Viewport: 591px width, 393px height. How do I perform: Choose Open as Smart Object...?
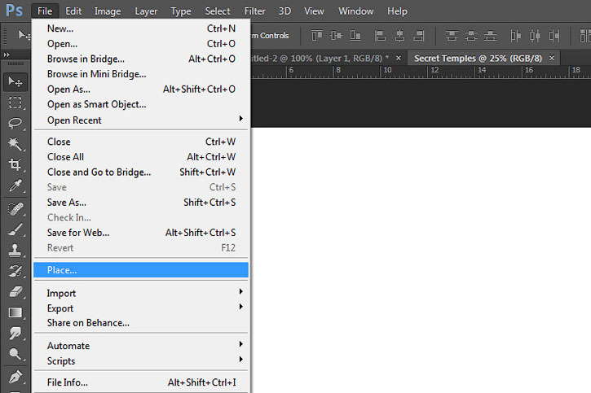(x=141, y=104)
